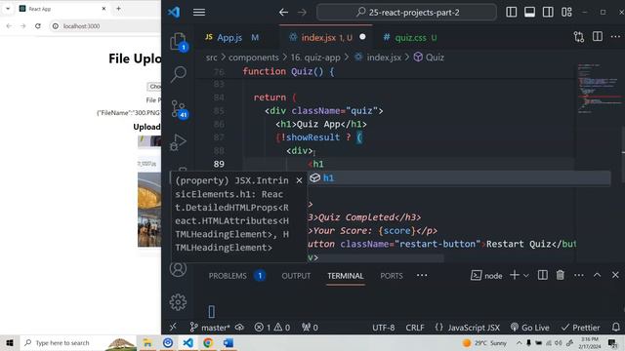625x351 pixels.
Task: Open the Search view in activity bar
Action: (x=178, y=74)
